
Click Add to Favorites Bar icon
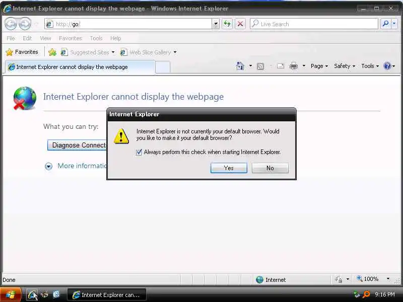pyautogui.click(x=52, y=52)
